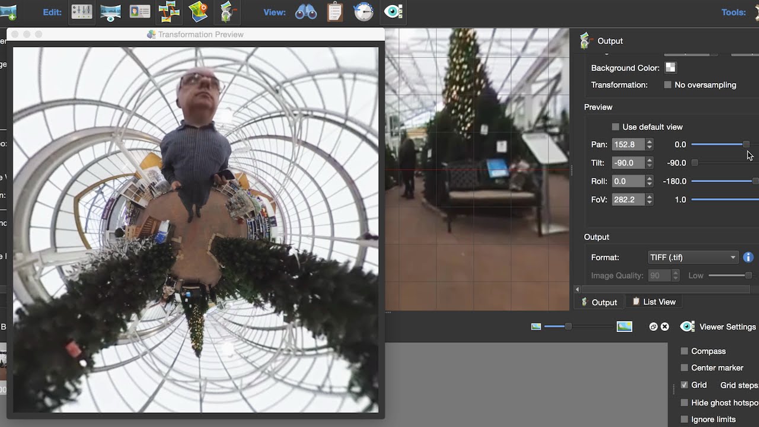The image size is (759, 427).
Task: Select the Output tab at panel bottom
Action: [599, 302]
